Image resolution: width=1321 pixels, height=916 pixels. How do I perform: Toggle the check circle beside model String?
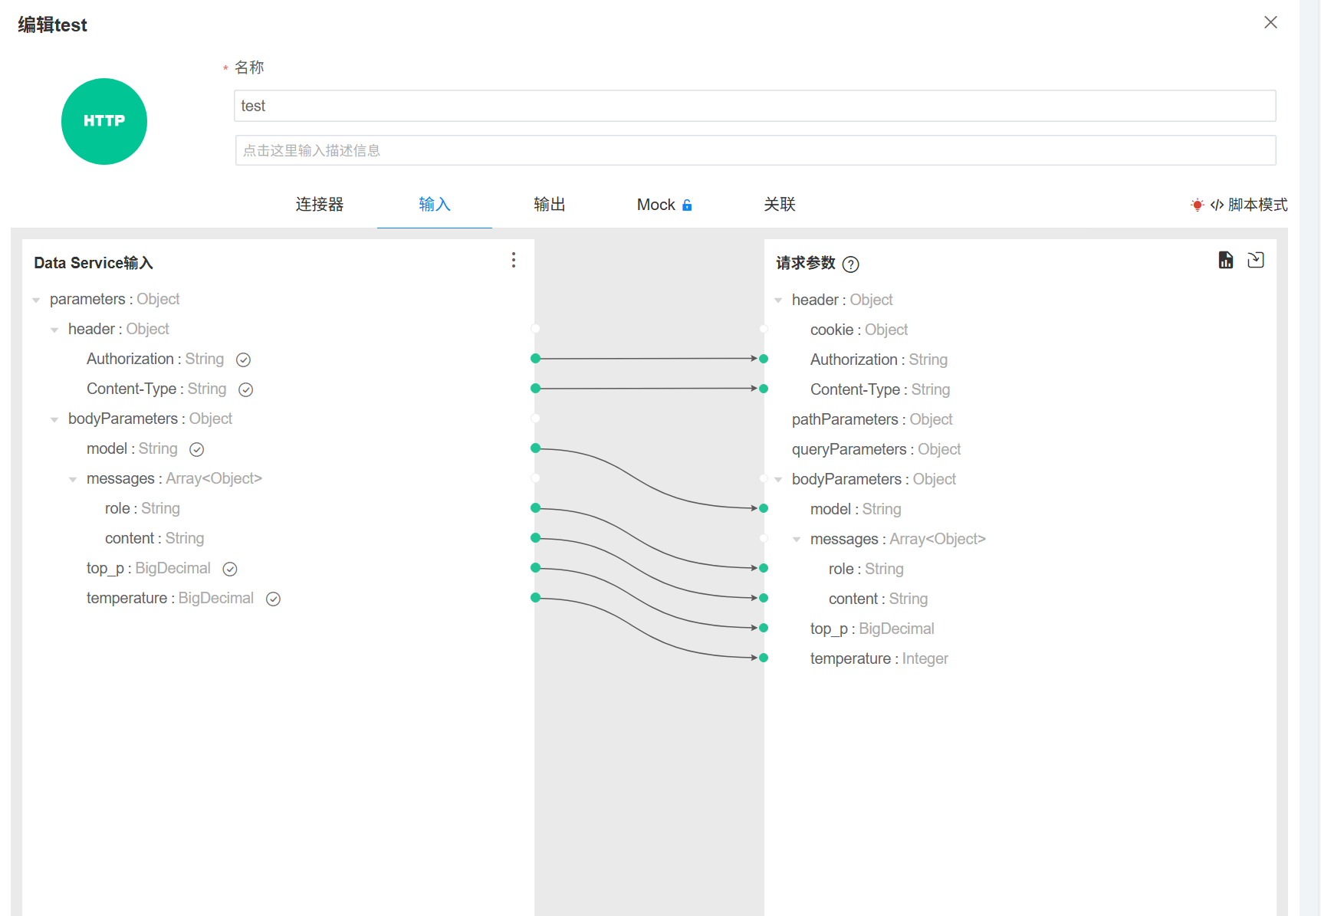[x=197, y=449]
